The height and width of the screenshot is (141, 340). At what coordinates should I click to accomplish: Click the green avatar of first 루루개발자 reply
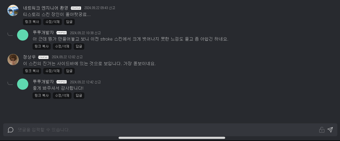(23, 35)
